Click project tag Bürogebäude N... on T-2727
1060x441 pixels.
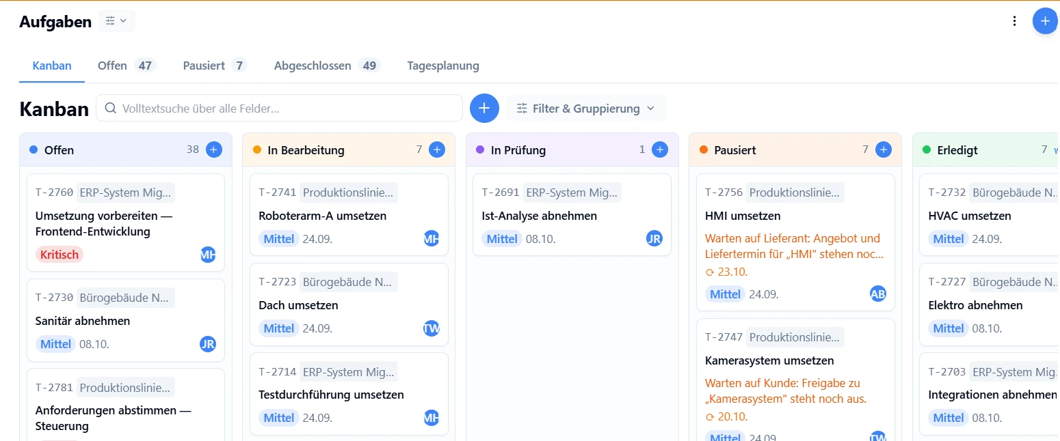1014,282
